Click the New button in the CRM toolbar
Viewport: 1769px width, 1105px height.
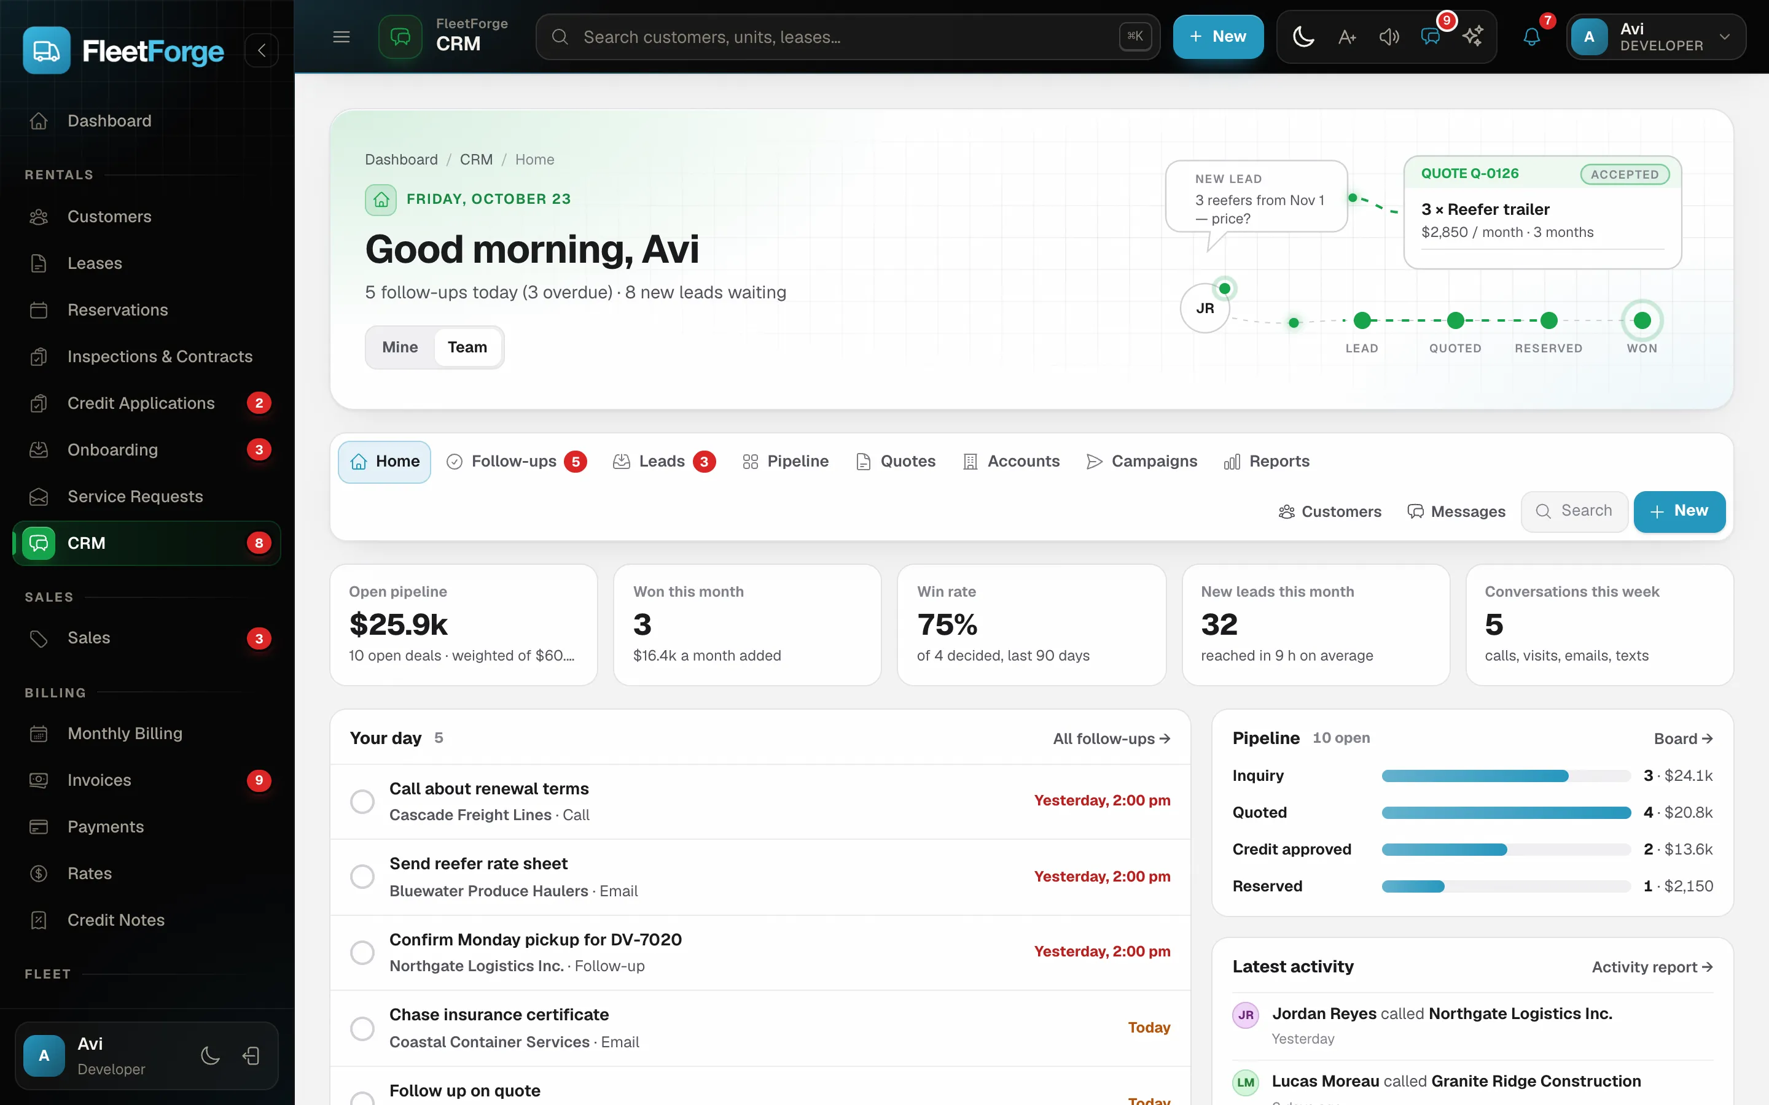pos(1679,511)
